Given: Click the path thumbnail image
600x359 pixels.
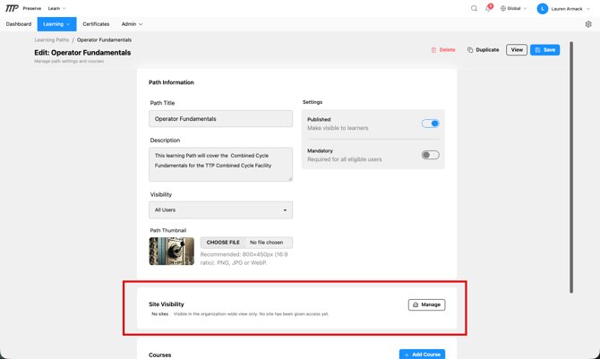Looking at the screenshot, I should pos(171,251).
